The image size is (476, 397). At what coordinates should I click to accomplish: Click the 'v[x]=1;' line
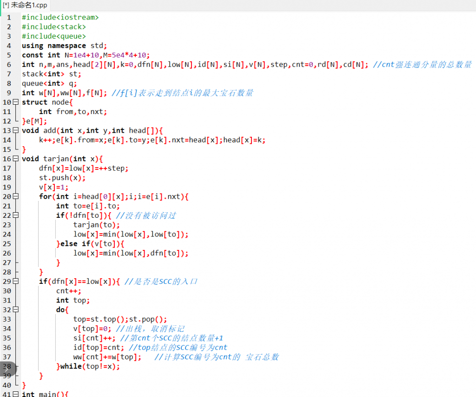coord(54,187)
